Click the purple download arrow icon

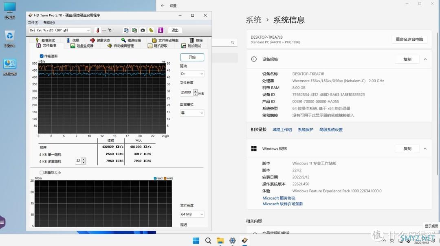pyautogui.click(x=160, y=30)
